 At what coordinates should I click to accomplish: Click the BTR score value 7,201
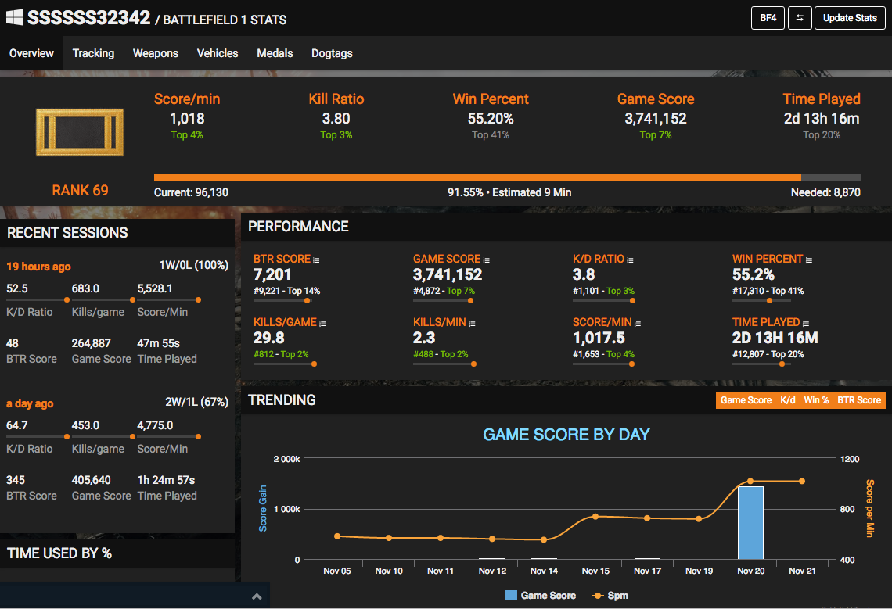(272, 274)
